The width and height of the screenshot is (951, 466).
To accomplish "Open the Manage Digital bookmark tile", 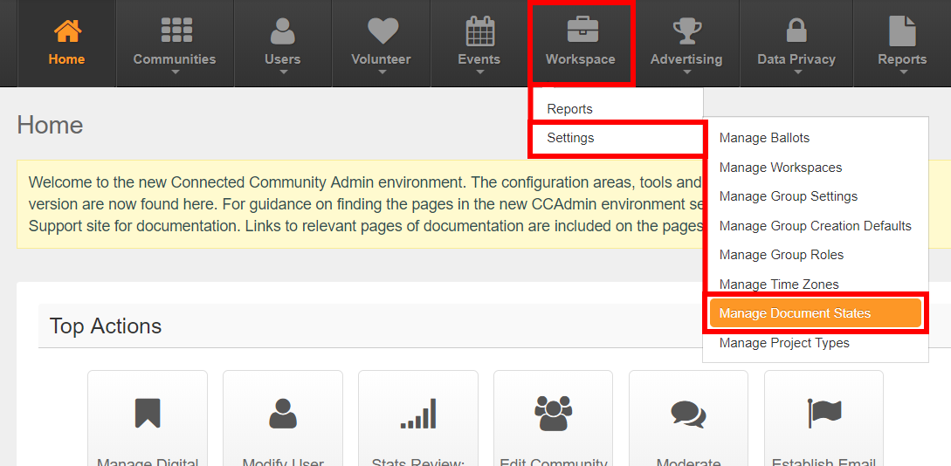I will point(148,413).
